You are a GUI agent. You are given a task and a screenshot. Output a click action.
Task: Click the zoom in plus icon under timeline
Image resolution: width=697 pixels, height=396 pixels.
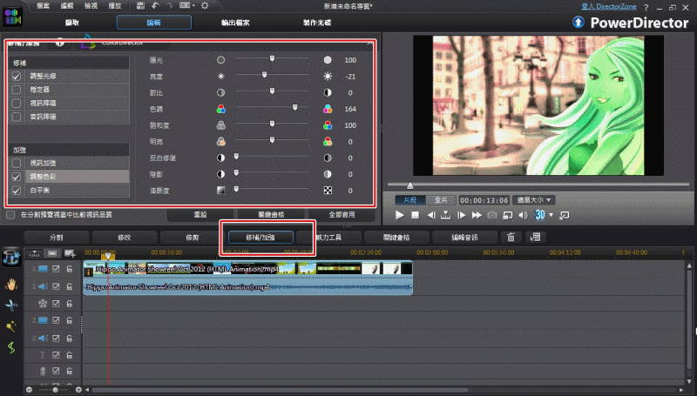[78, 390]
